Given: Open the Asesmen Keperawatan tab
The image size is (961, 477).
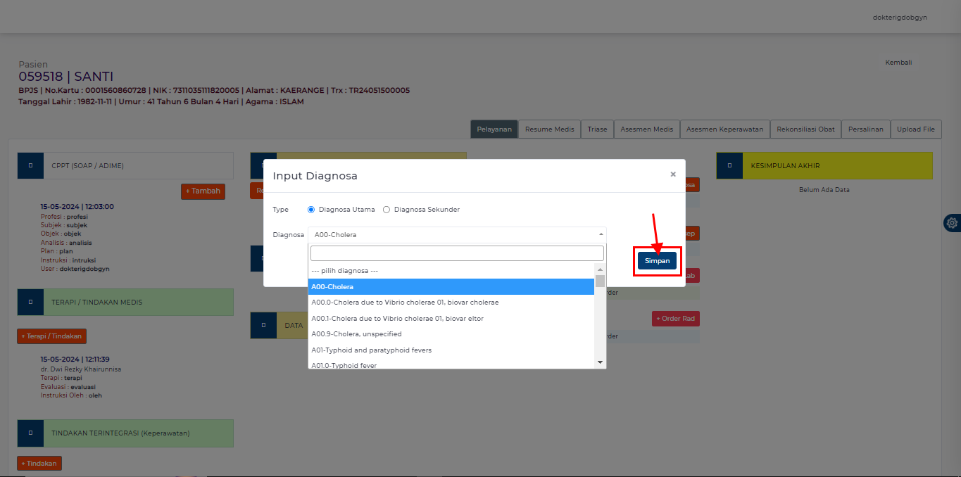Looking at the screenshot, I should click(724, 129).
